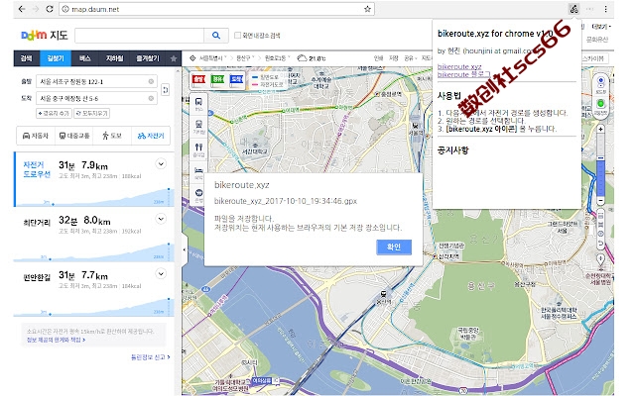Click the blue 도착 flag marker tool
The width and height of the screenshot is (635, 396).
pyautogui.click(x=236, y=79)
